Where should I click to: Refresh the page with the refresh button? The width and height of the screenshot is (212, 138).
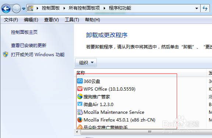coord(205,8)
